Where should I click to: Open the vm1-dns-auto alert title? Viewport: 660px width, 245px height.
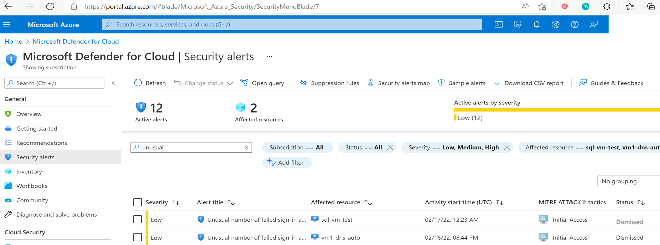pyautogui.click(x=256, y=237)
